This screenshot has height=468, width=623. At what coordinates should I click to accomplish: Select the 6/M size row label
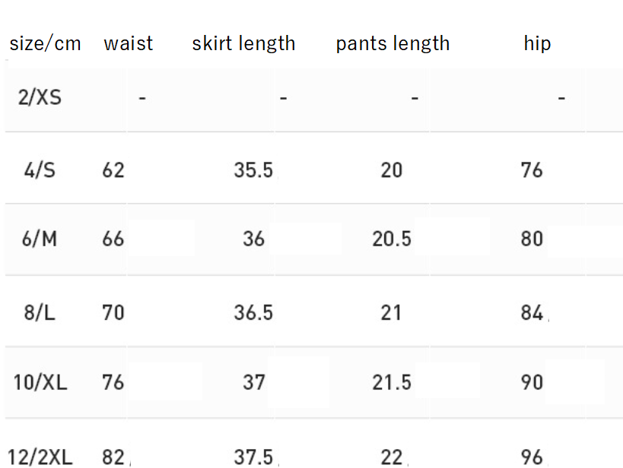(40, 239)
